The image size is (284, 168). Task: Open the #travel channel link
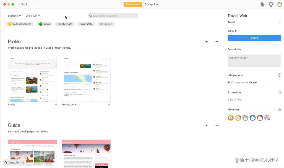click(x=253, y=82)
